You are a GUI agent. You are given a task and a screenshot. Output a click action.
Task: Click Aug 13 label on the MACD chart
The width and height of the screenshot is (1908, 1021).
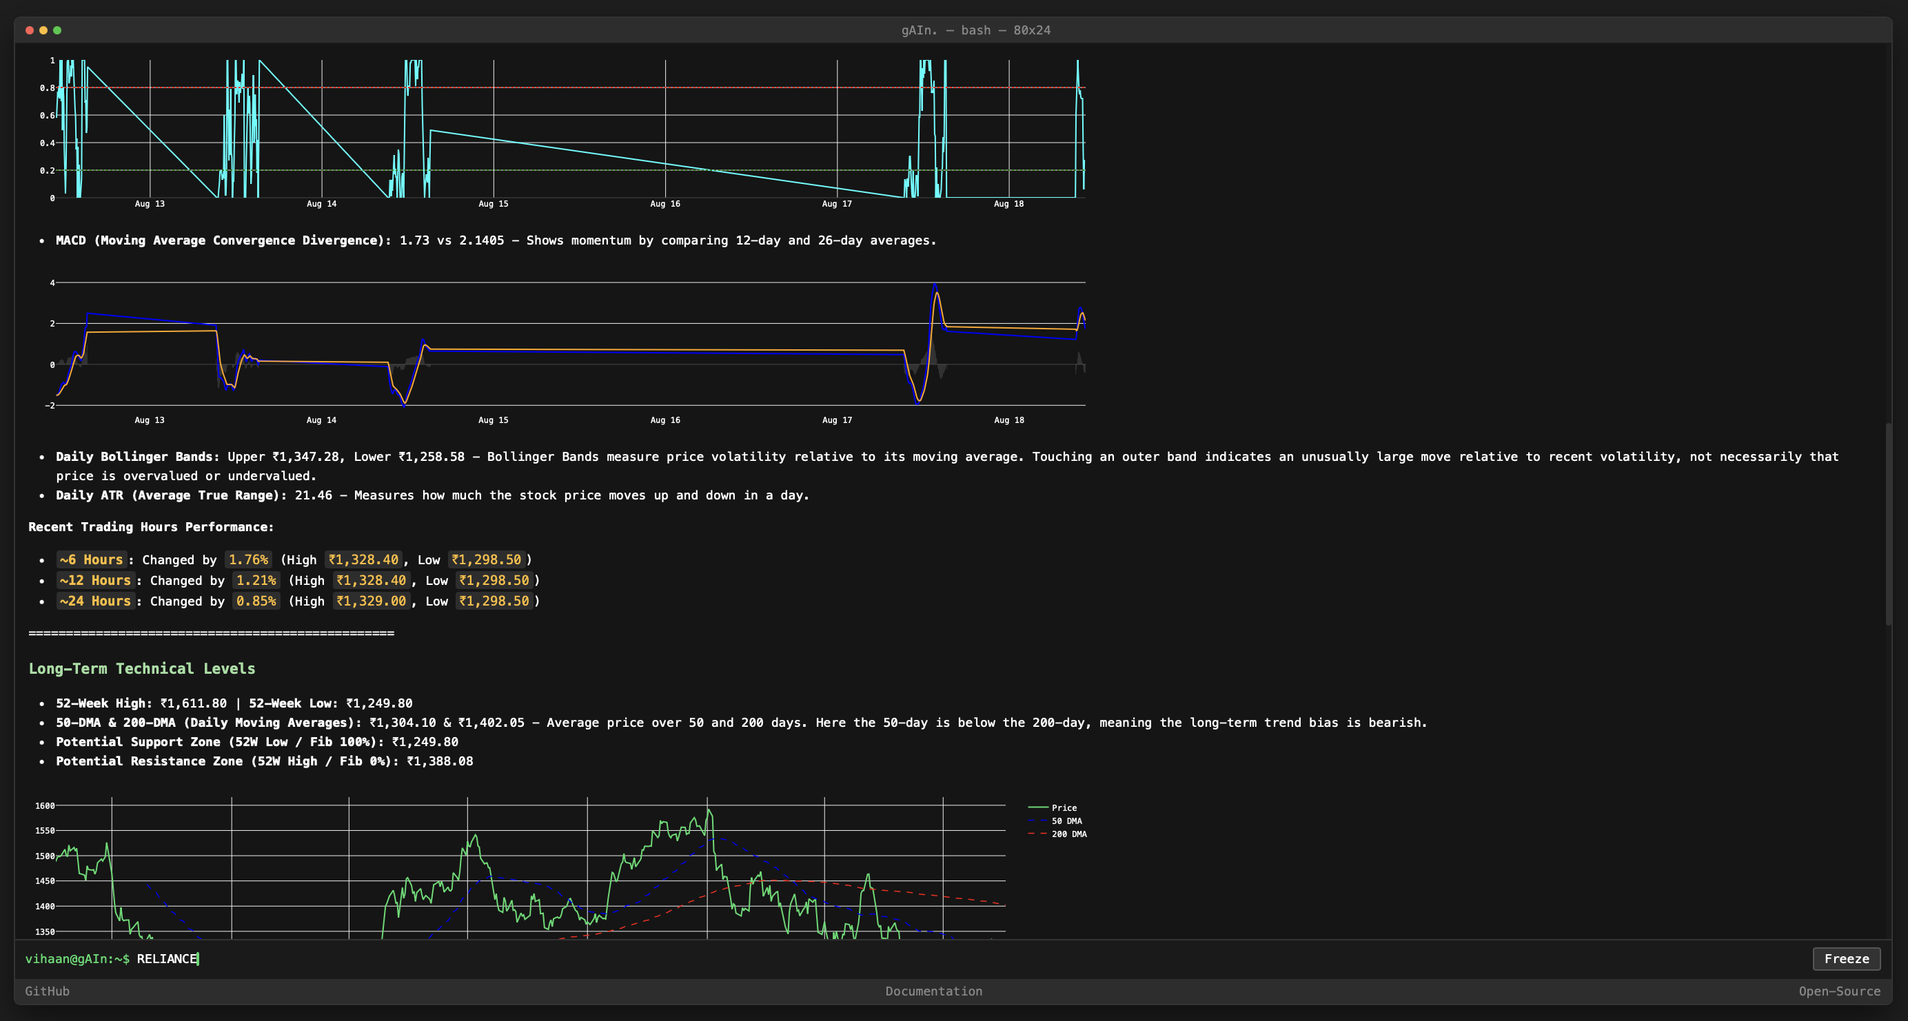(x=150, y=420)
